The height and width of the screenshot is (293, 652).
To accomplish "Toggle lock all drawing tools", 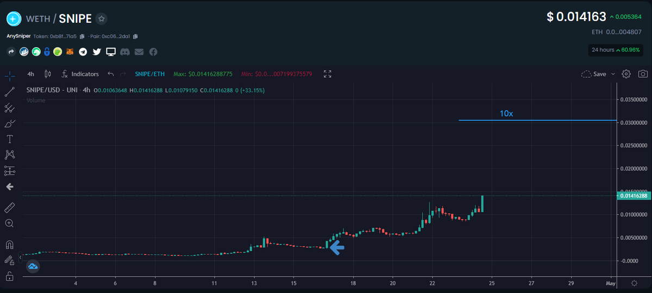I will coord(10,276).
